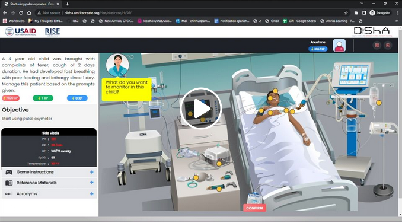Bookmark this page with the star icon
This screenshot has width=402, height=223.
click(346, 13)
